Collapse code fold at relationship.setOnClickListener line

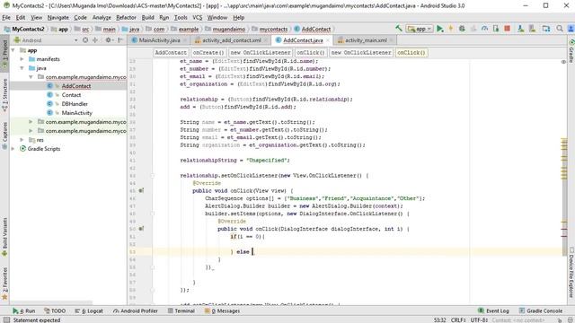coord(153,176)
